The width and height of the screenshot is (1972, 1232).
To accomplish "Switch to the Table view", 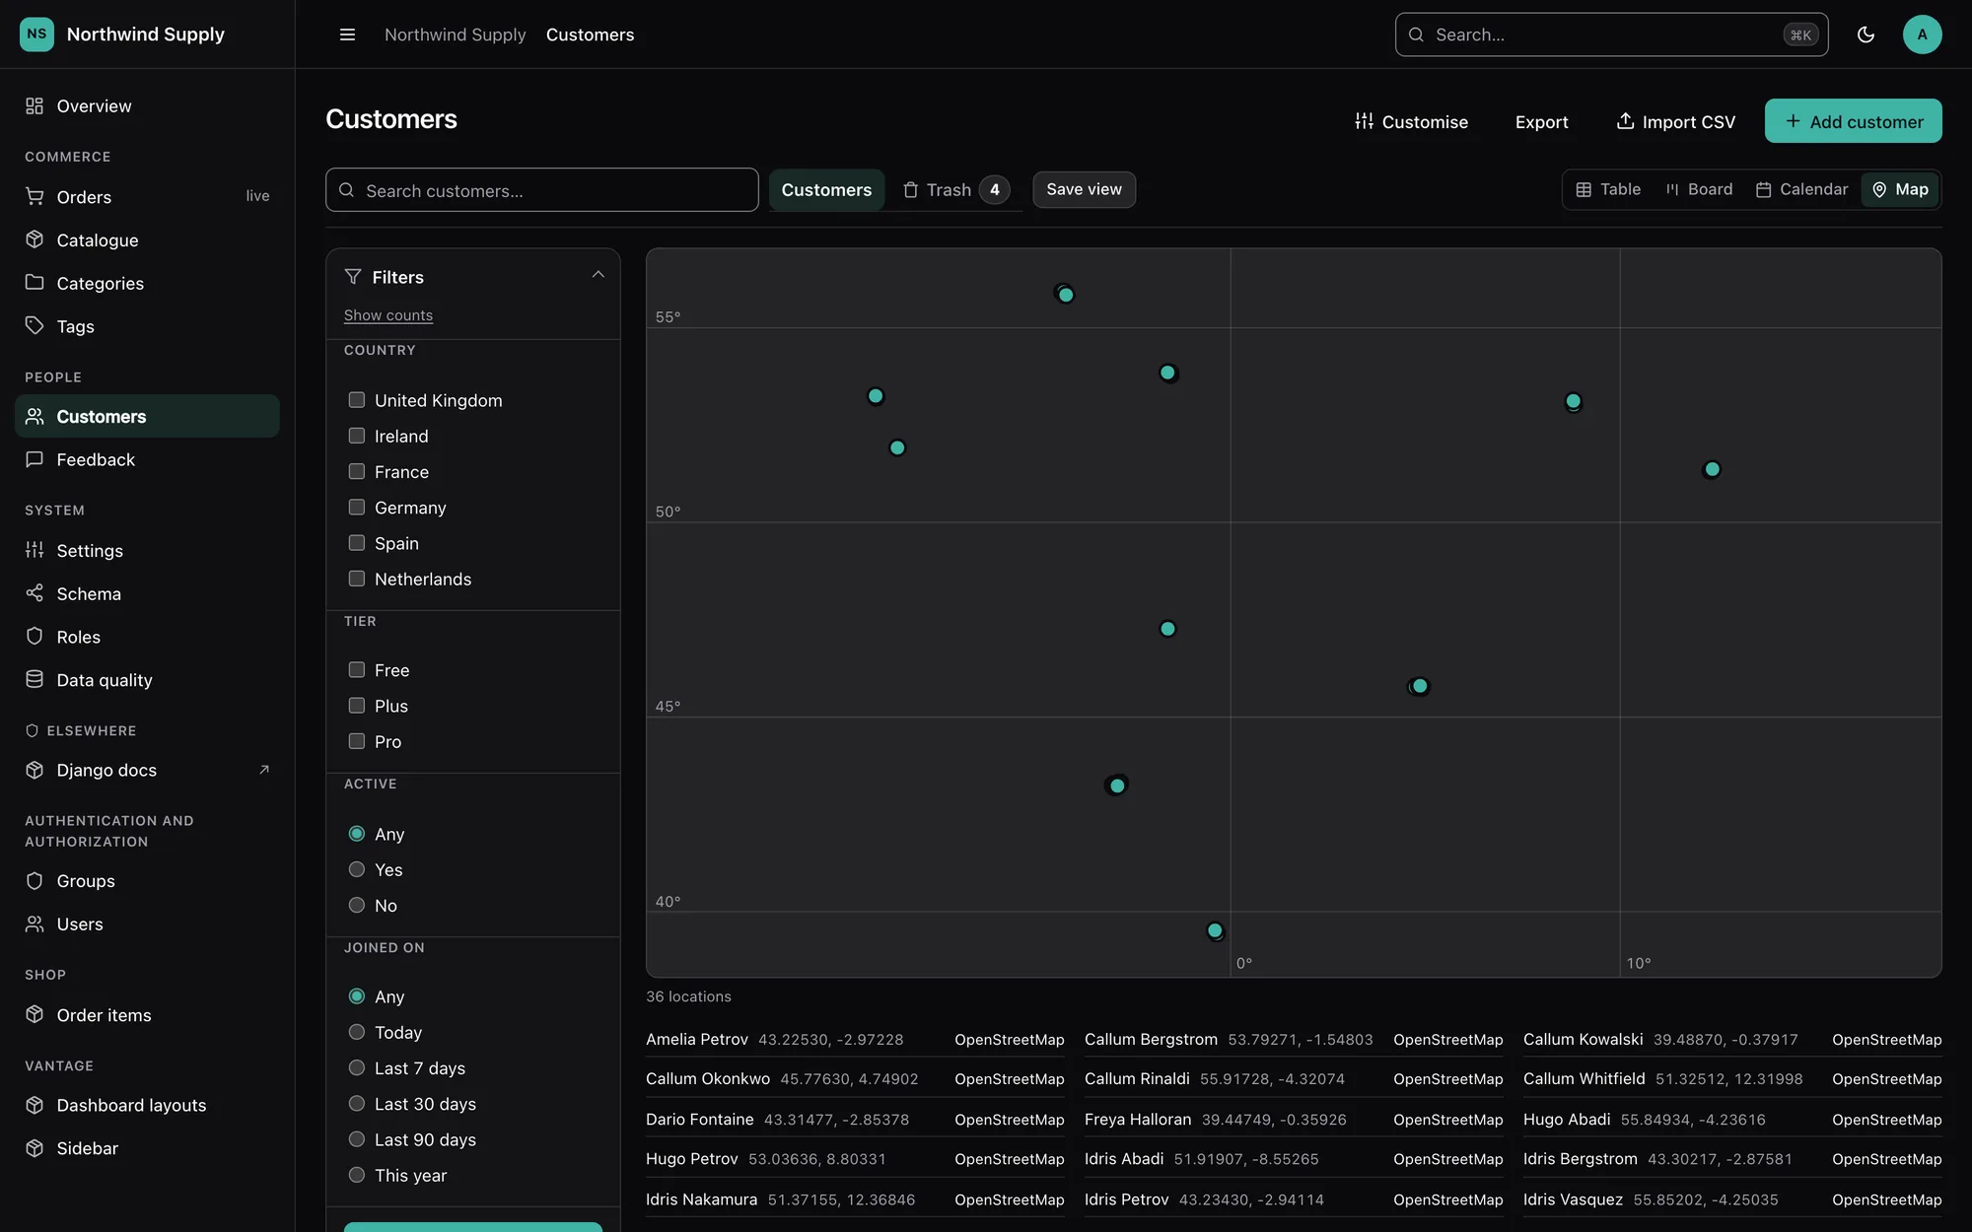I will 1607,189.
